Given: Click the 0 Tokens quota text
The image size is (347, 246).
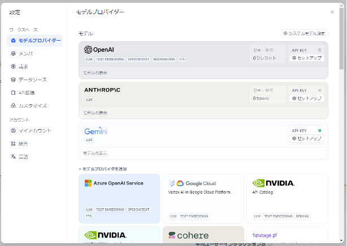Looking at the screenshot, I should click(x=261, y=98).
